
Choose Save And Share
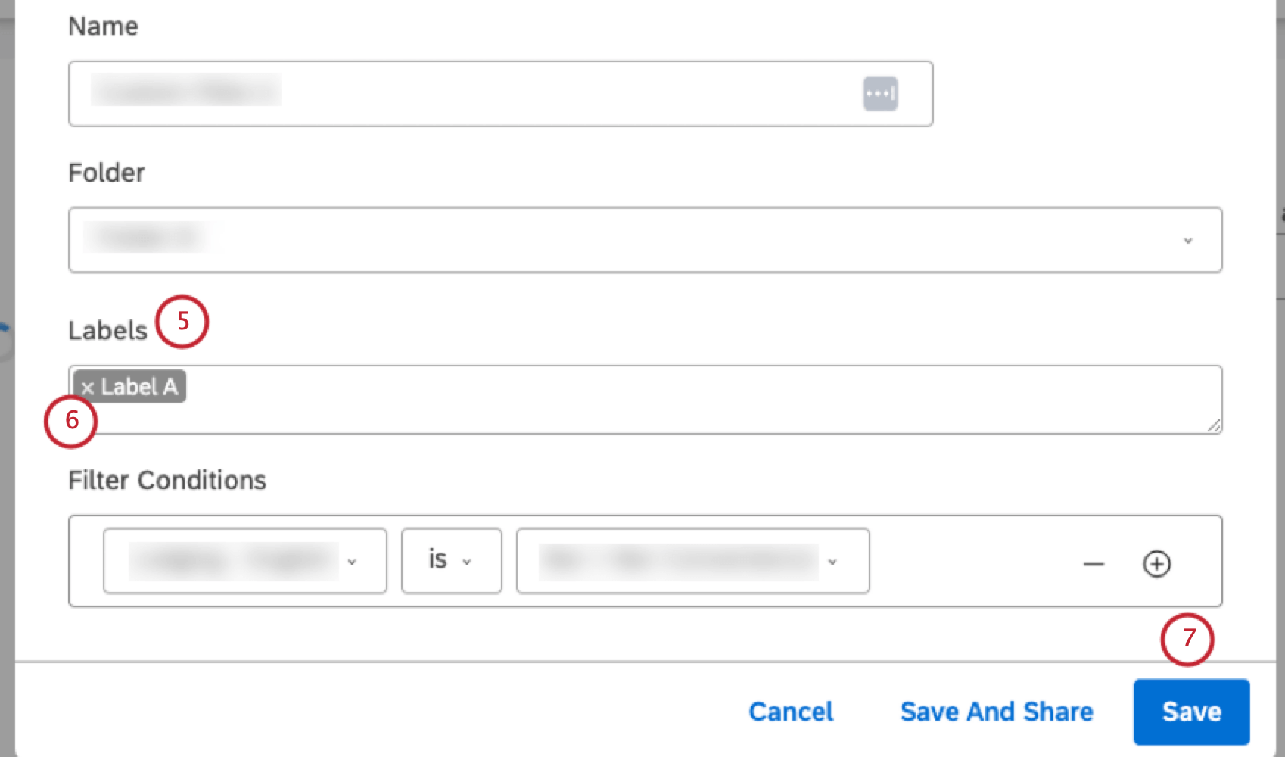[x=996, y=711]
